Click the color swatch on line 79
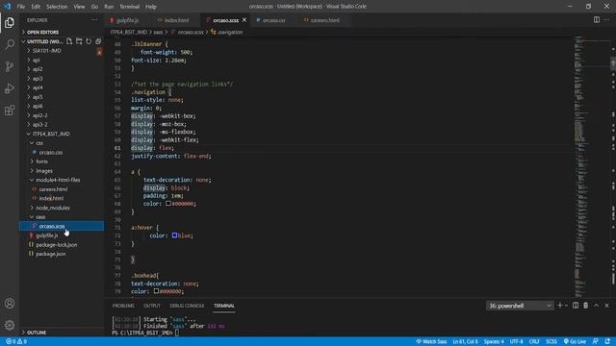 [x=156, y=291]
